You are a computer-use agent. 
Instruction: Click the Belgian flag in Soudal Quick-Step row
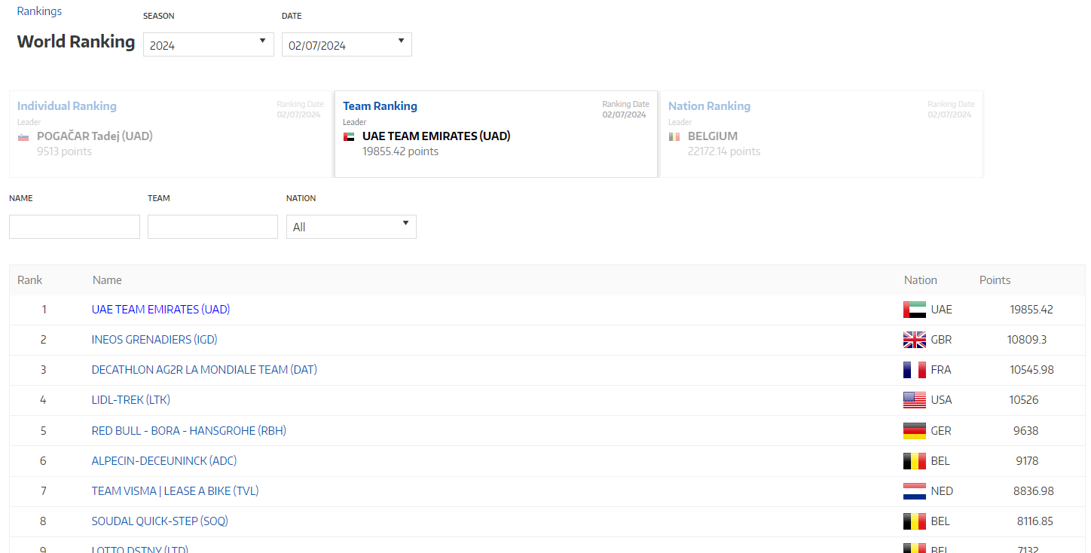pos(915,521)
